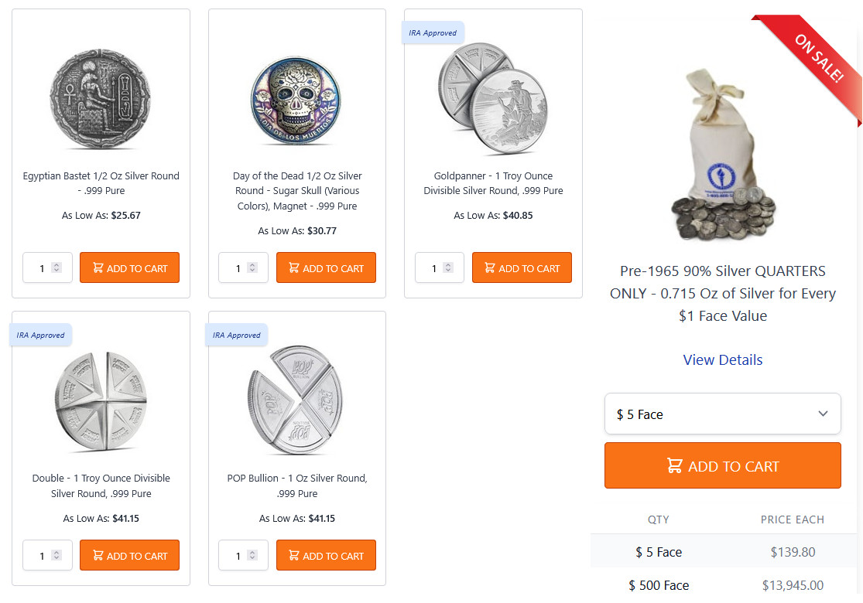
Task: Click cart icon on Double round add button
Action: coord(98,556)
